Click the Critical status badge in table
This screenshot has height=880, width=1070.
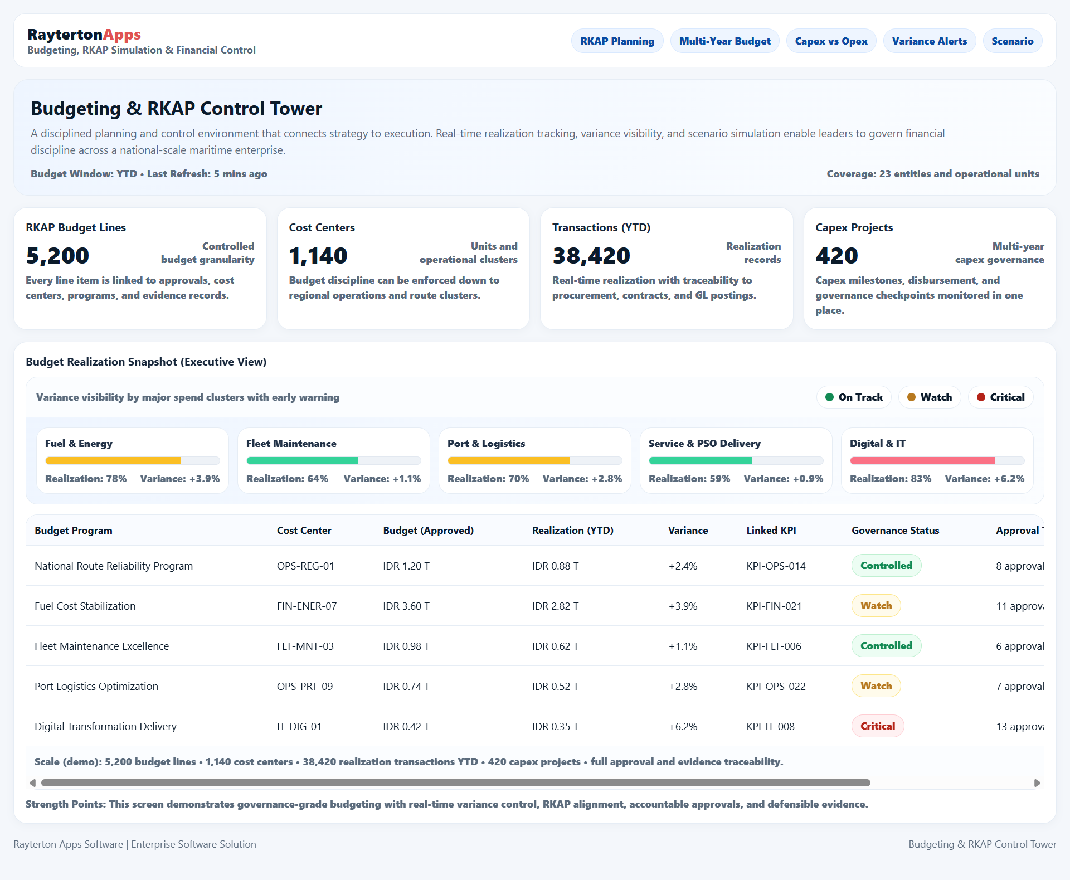click(x=877, y=726)
